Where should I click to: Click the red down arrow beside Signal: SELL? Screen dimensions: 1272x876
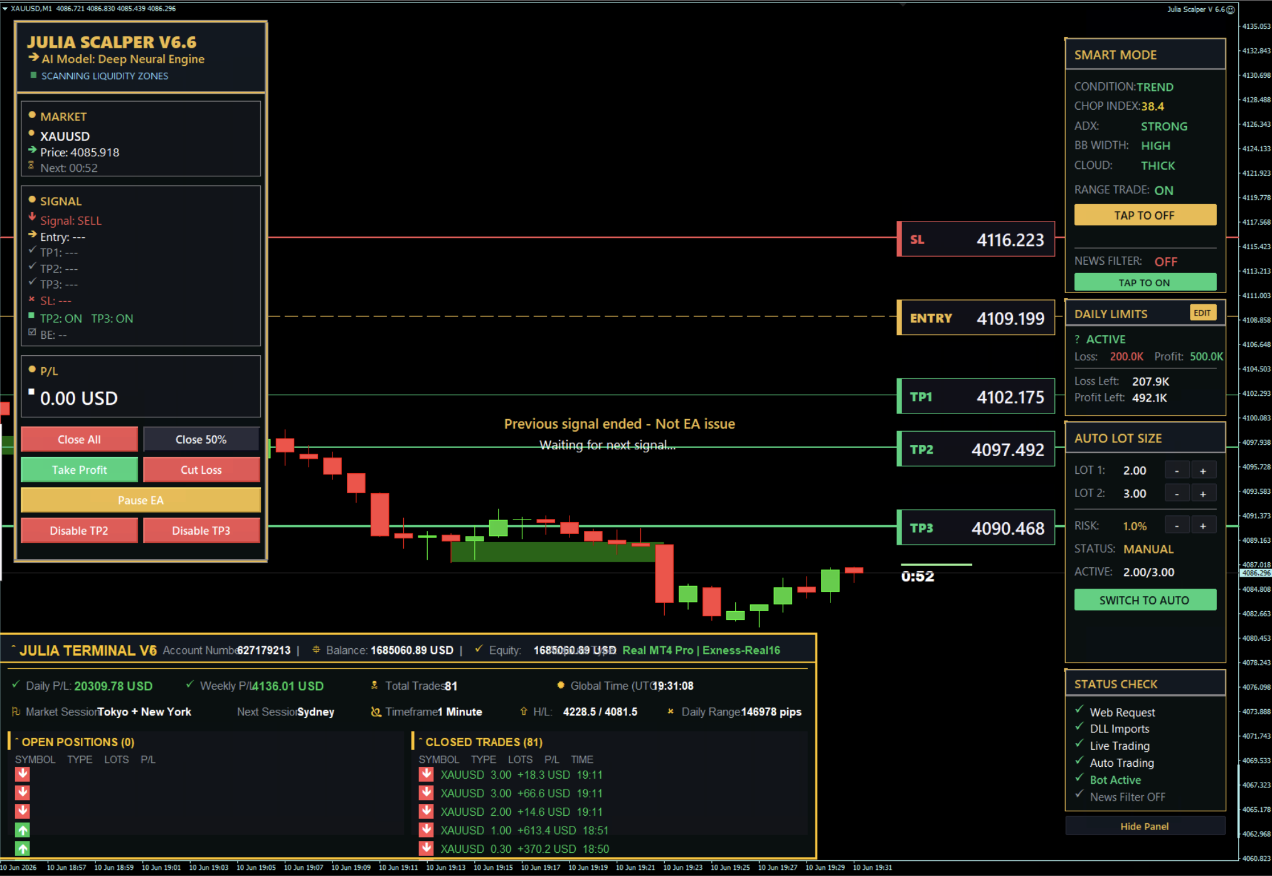coord(32,217)
